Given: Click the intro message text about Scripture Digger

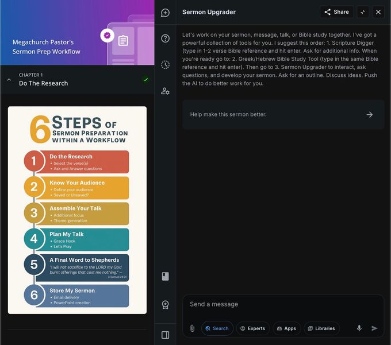Looking at the screenshot, I should tap(280, 59).
